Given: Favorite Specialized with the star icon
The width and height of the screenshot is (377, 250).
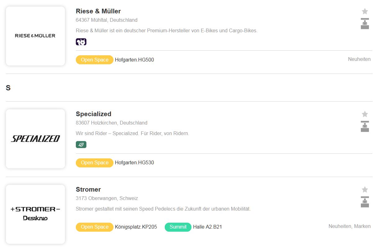Looking at the screenshot, I should pyautogui.click(x=365, y=114).
